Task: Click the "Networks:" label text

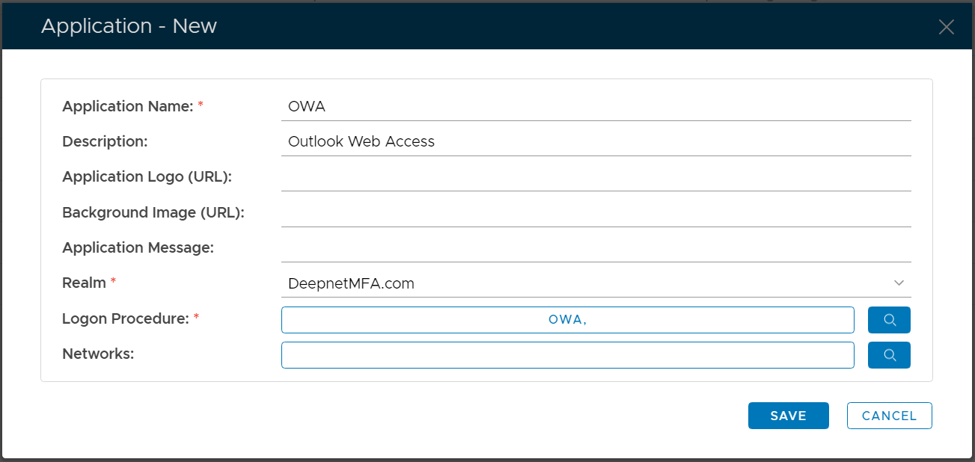Action: pyautogui.click(x=98, y=354)
